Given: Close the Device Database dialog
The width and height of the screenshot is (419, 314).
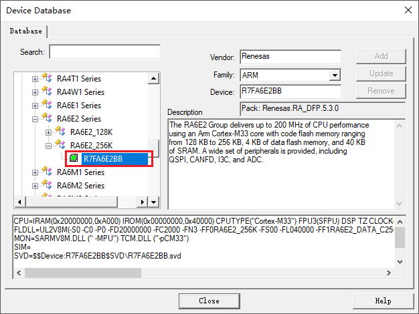Looking at the screenshot, I should point(408,10).
